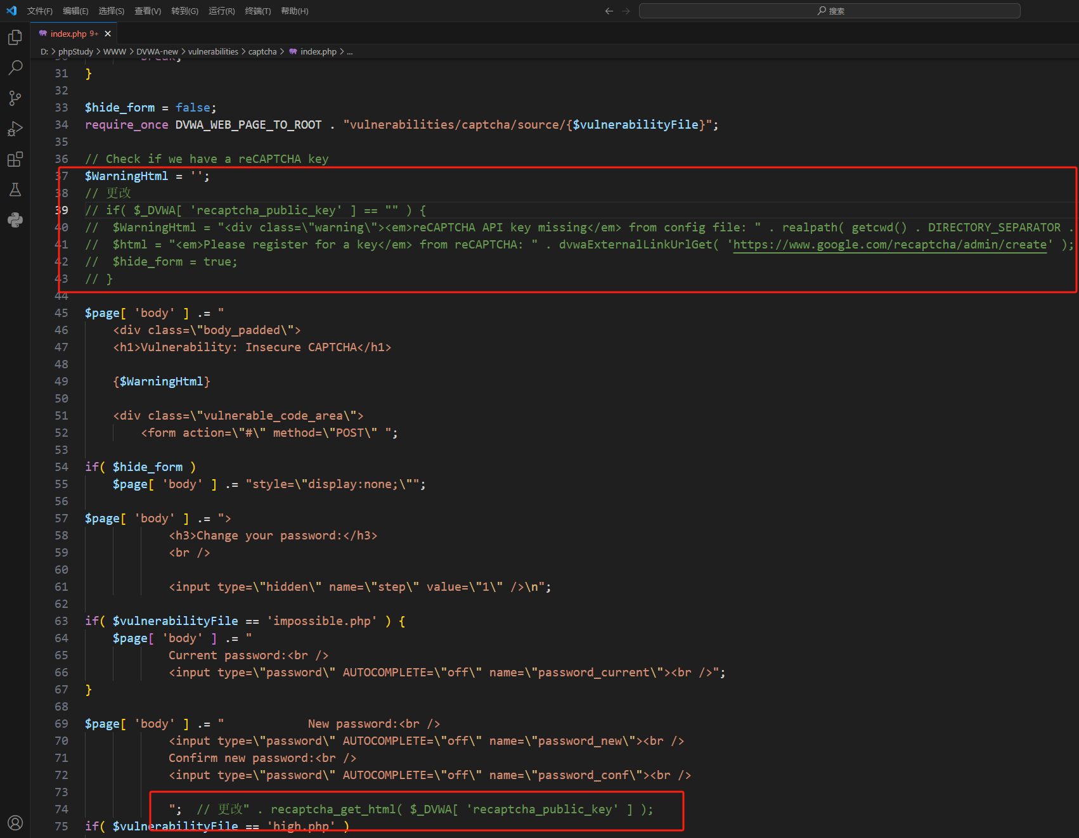Click '$hide_form = true;' comment on line 42
This screenshot has height=838, width=1079.
point(176,262)
